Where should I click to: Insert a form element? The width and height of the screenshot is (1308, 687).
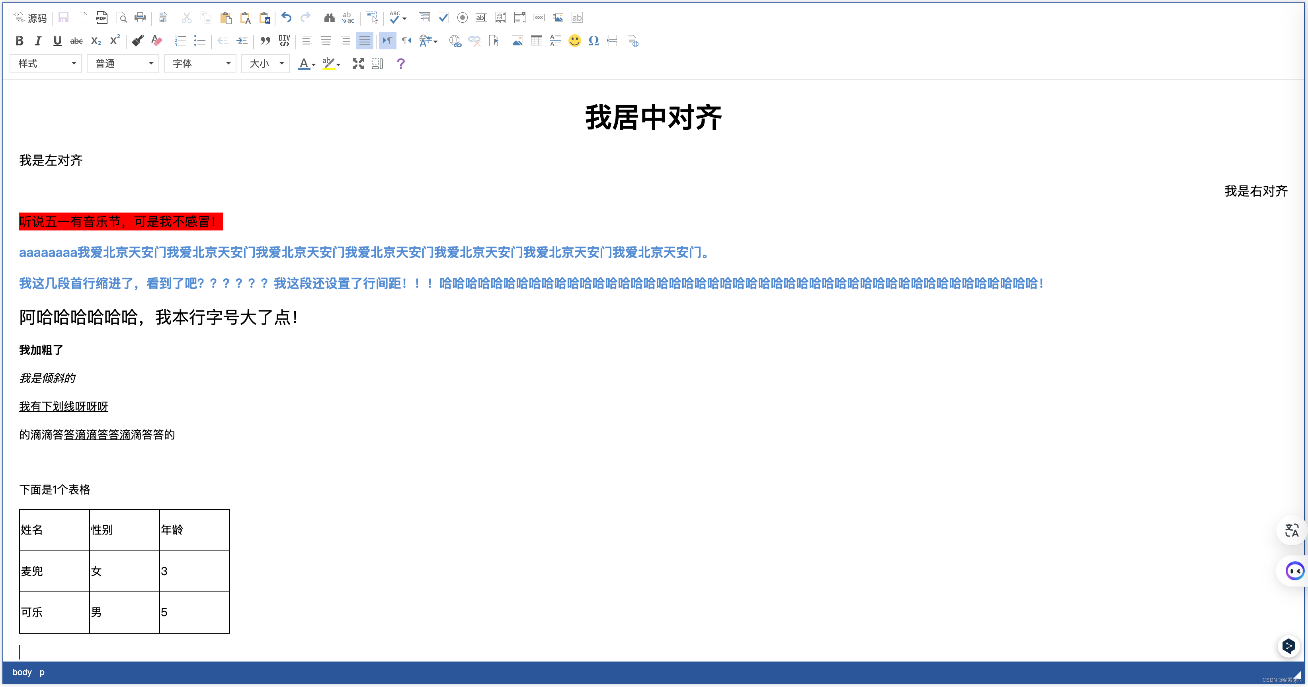[424, 18]
